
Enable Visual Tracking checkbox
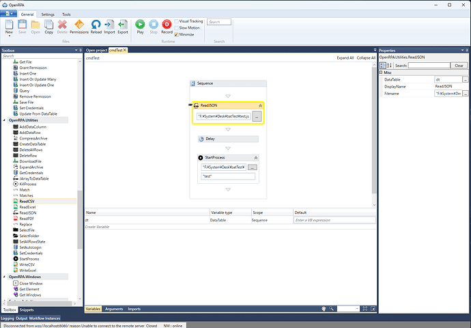click(x=176, y=21)
